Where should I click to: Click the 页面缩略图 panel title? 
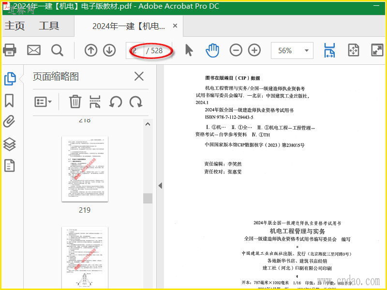pos(56,76)
